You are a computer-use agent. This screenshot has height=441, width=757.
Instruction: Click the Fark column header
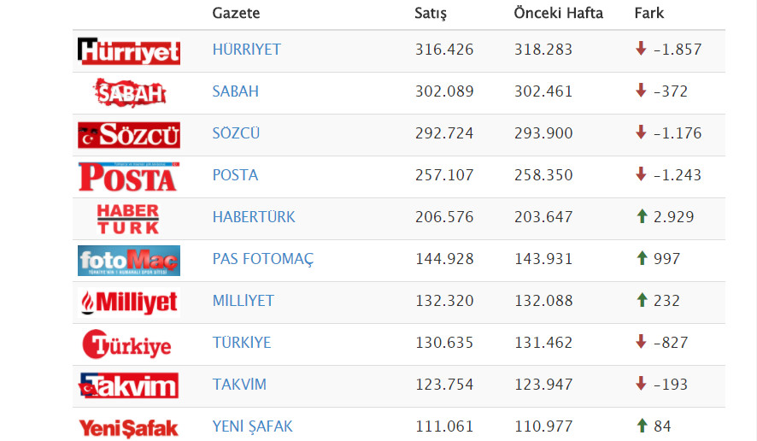tap(648, 13)
